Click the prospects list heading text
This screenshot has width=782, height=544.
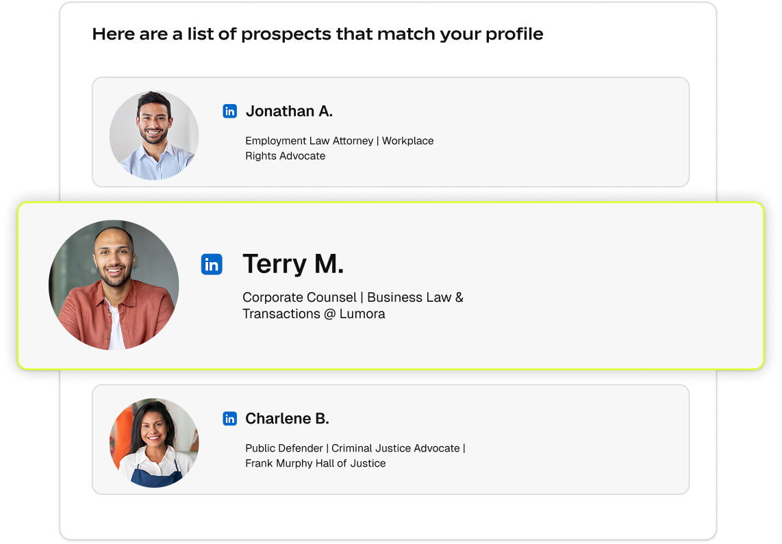click(318, 34)
